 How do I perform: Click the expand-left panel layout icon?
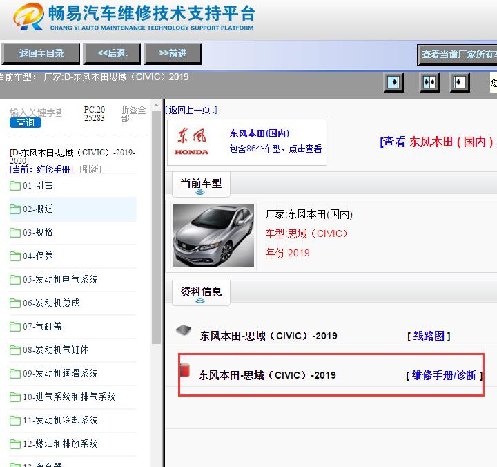(x=460, y=82)
